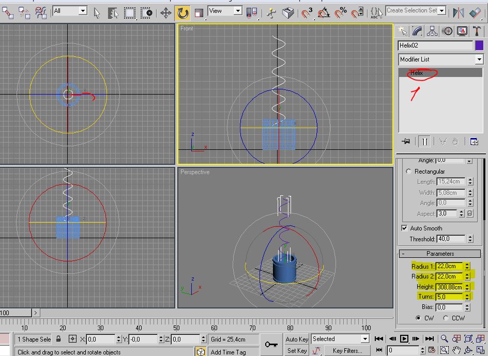Click Add Time Tag
The width and height of the screenshot is (488, 356).
(228, 352)
